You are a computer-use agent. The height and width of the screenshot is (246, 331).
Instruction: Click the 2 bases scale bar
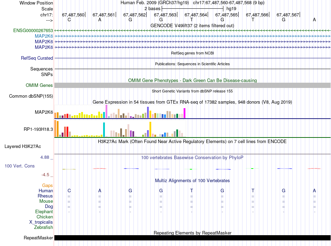coord(192,9)
